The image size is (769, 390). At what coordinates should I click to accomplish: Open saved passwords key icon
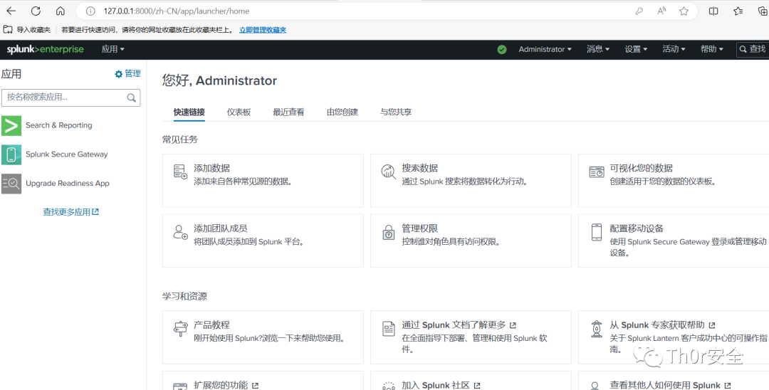639,11
